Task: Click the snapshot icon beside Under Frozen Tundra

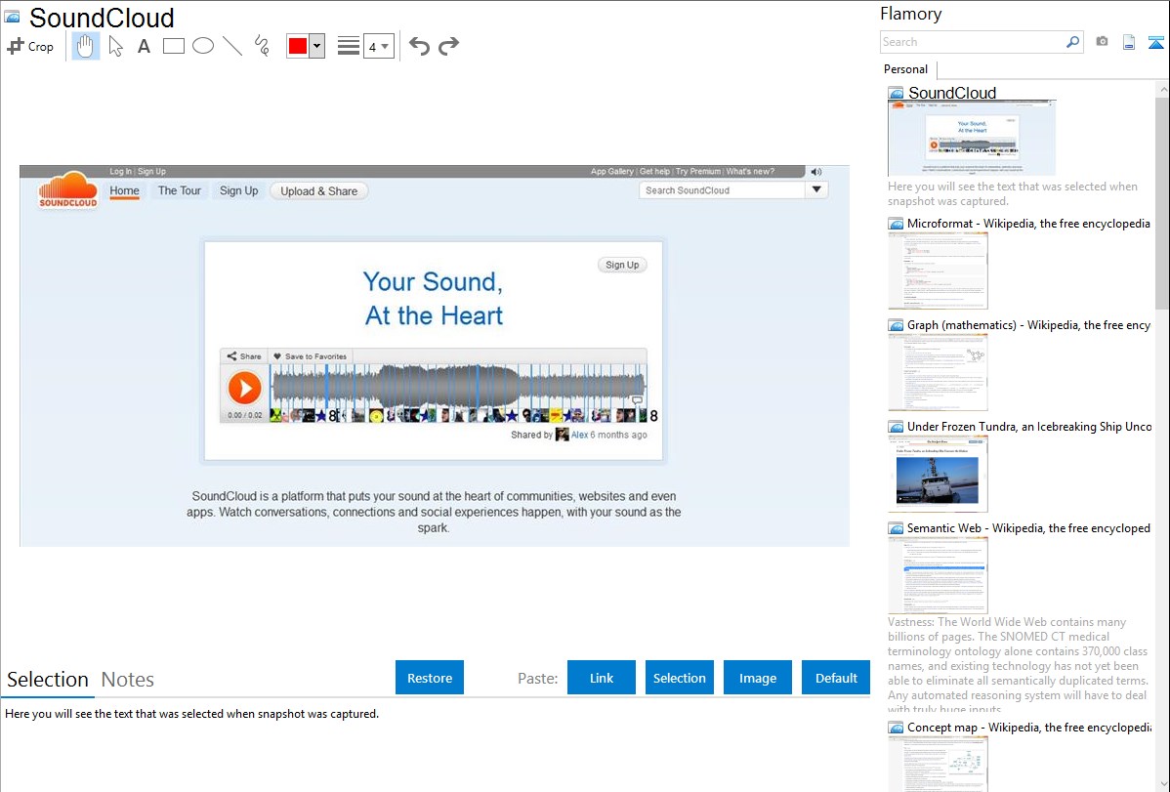Action: pyautogui.click(x=896, y=426)
